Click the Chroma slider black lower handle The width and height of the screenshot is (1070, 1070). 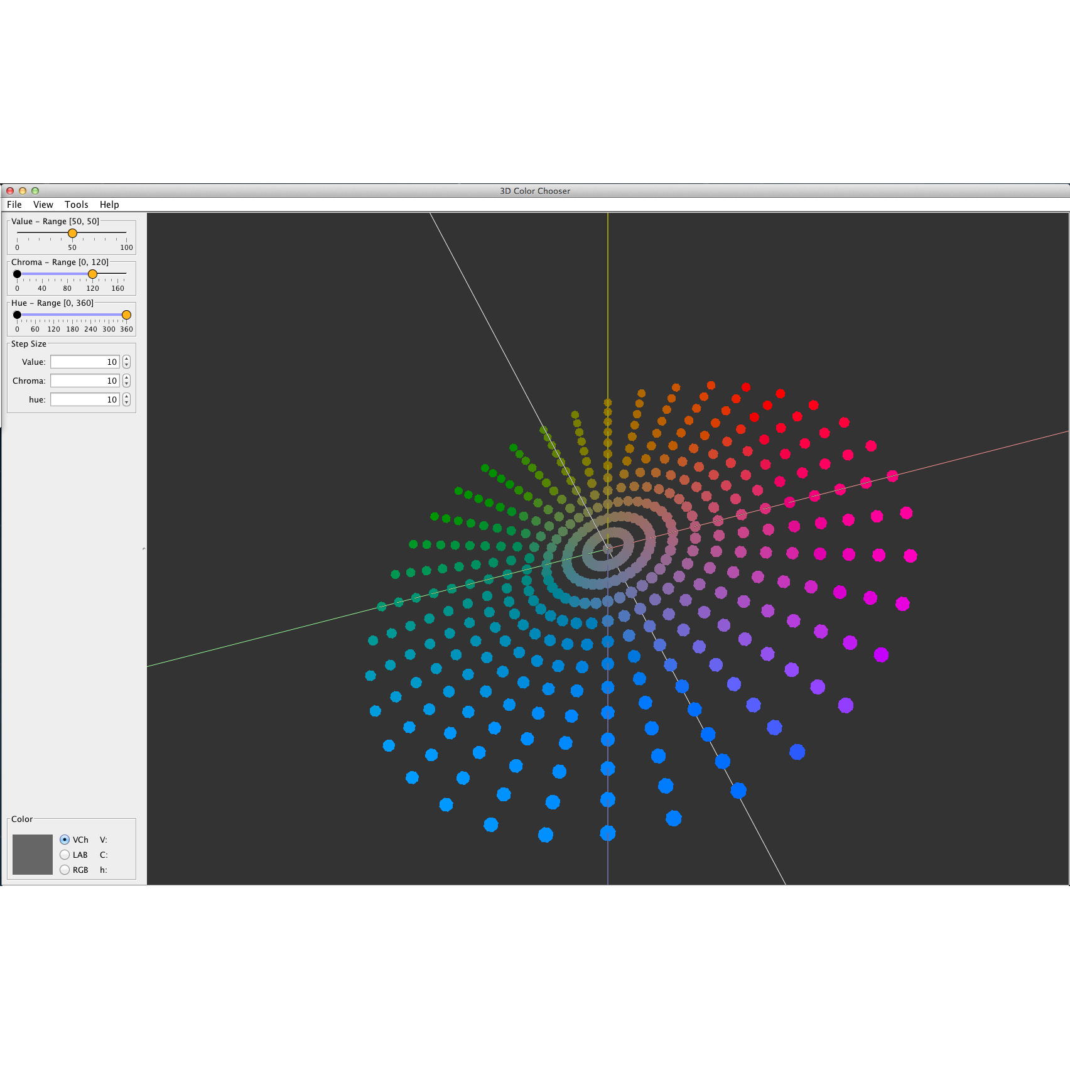[17, 274]
